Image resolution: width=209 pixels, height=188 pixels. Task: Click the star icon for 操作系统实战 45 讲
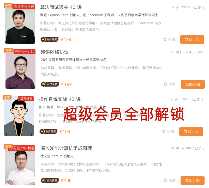click(x=164, y=131)
